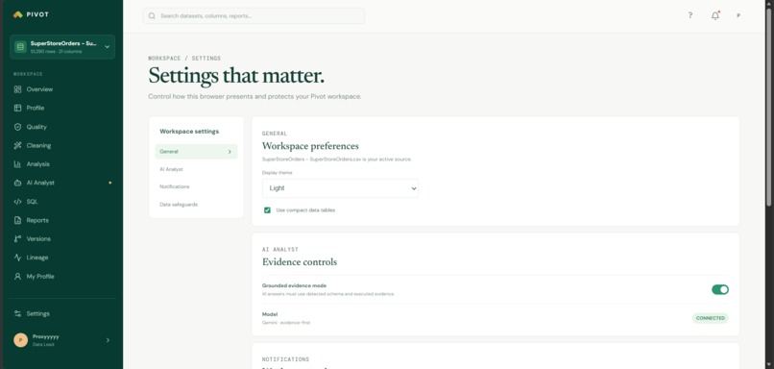Screen dimensions: 774x369
Task: Select the Notifications settings tab
Action: point(196,186)
